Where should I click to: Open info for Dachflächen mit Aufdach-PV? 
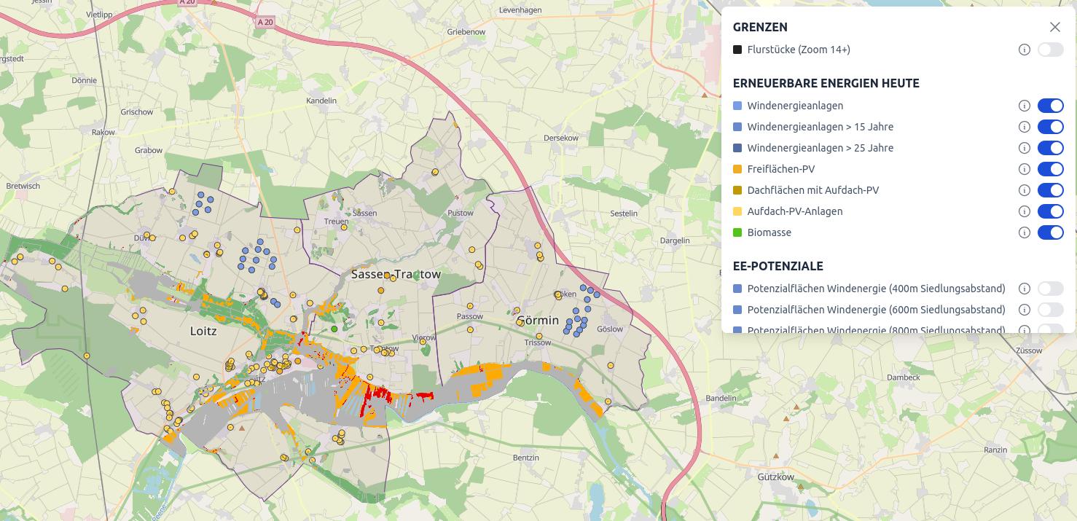[x=1024, y=190]
